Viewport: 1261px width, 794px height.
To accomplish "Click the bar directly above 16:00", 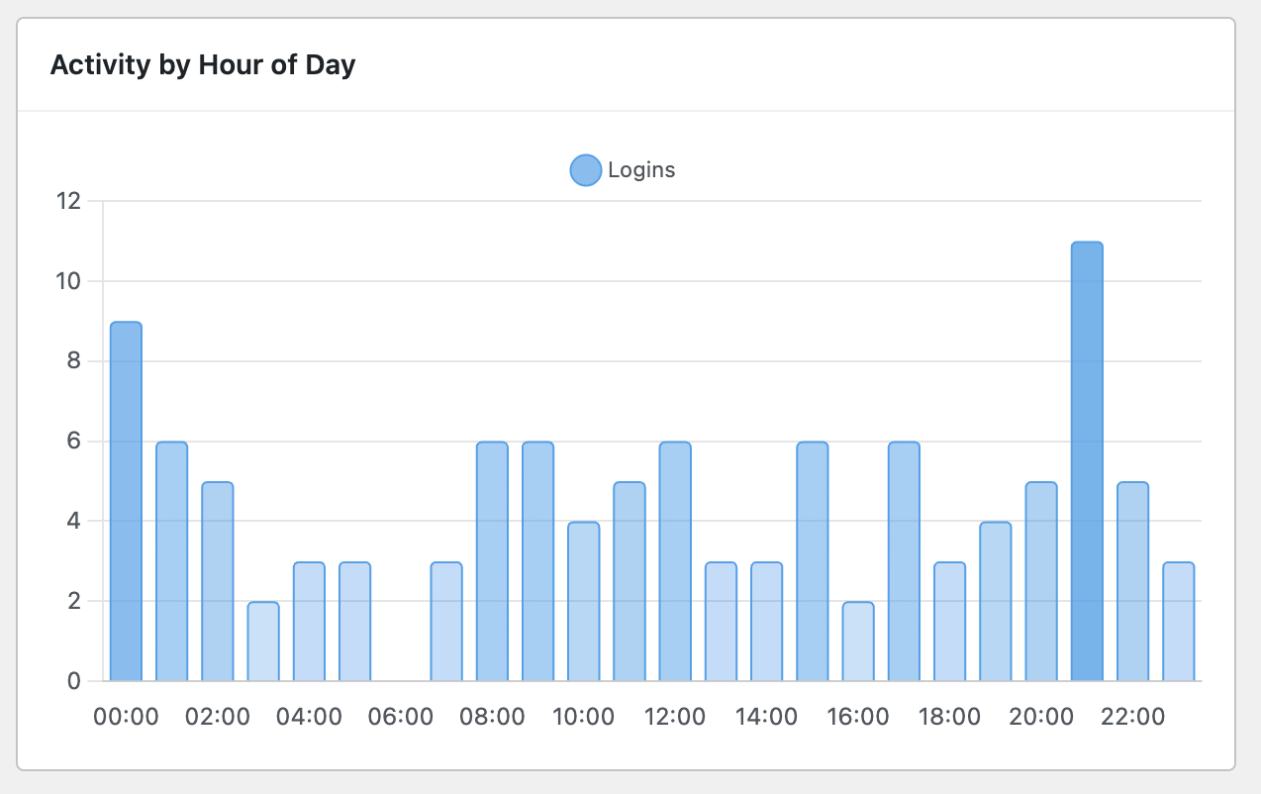I will 855,639.
